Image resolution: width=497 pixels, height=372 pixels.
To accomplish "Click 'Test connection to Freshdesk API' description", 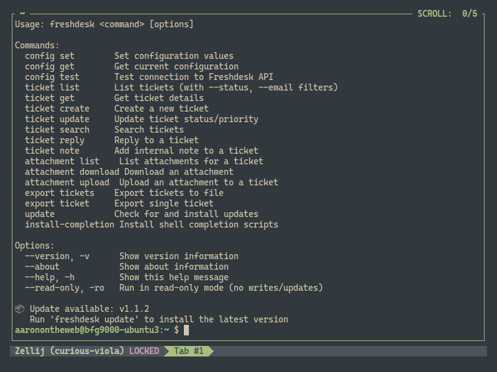I will point(194,77).
